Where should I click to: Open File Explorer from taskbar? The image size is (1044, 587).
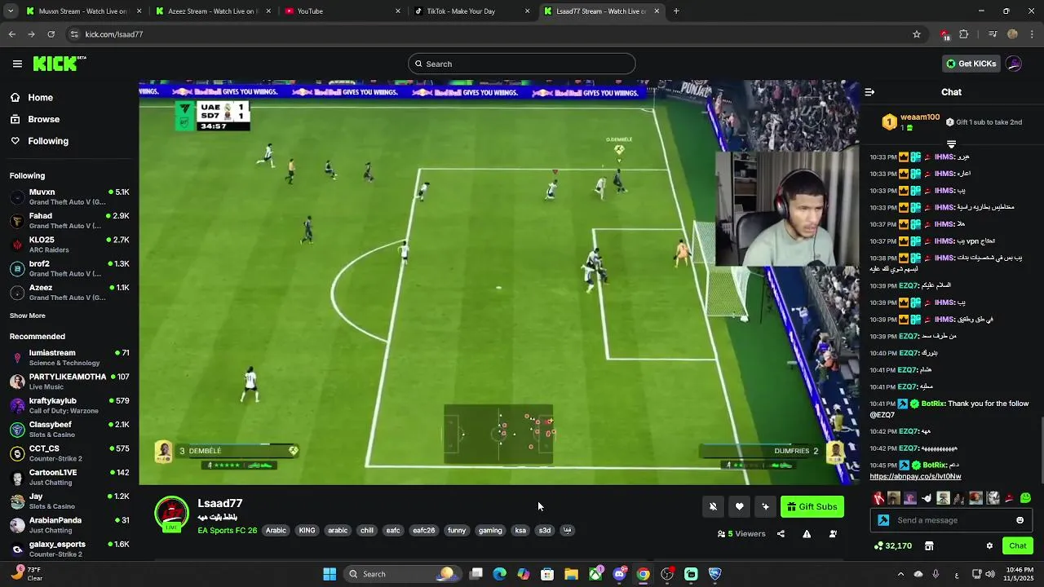point(571,574)
